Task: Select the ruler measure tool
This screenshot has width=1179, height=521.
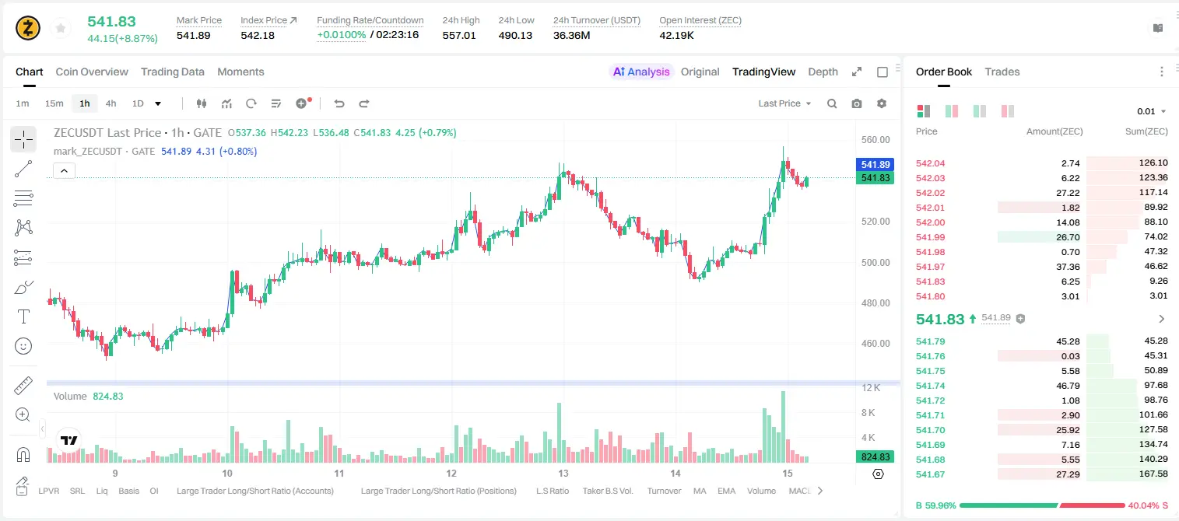Action: pos(23,386)
